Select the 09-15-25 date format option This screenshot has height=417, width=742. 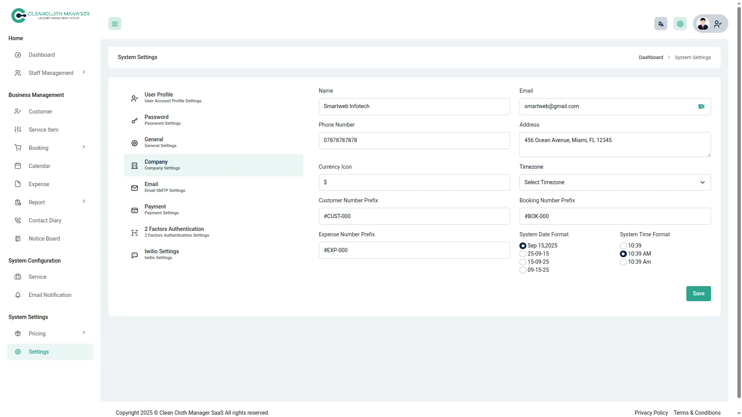coord(523,270)
